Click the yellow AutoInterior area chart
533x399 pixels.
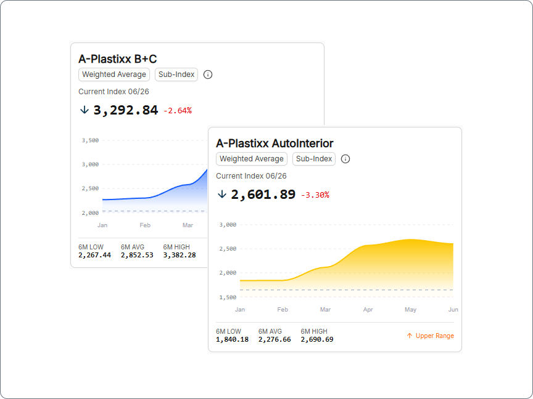pos(347,268)
